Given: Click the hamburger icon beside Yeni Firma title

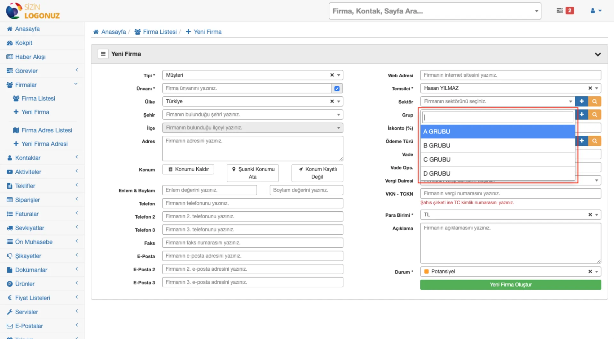Looking at the screenshot, I should (103, 54).
